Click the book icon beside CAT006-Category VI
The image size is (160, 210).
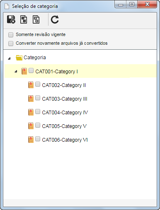pos(31,140)
